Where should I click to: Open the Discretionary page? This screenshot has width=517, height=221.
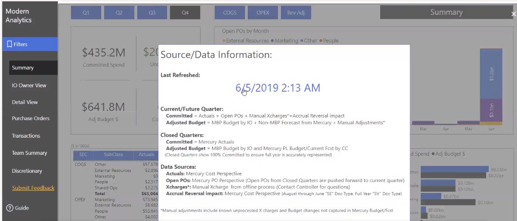[27, 171]
